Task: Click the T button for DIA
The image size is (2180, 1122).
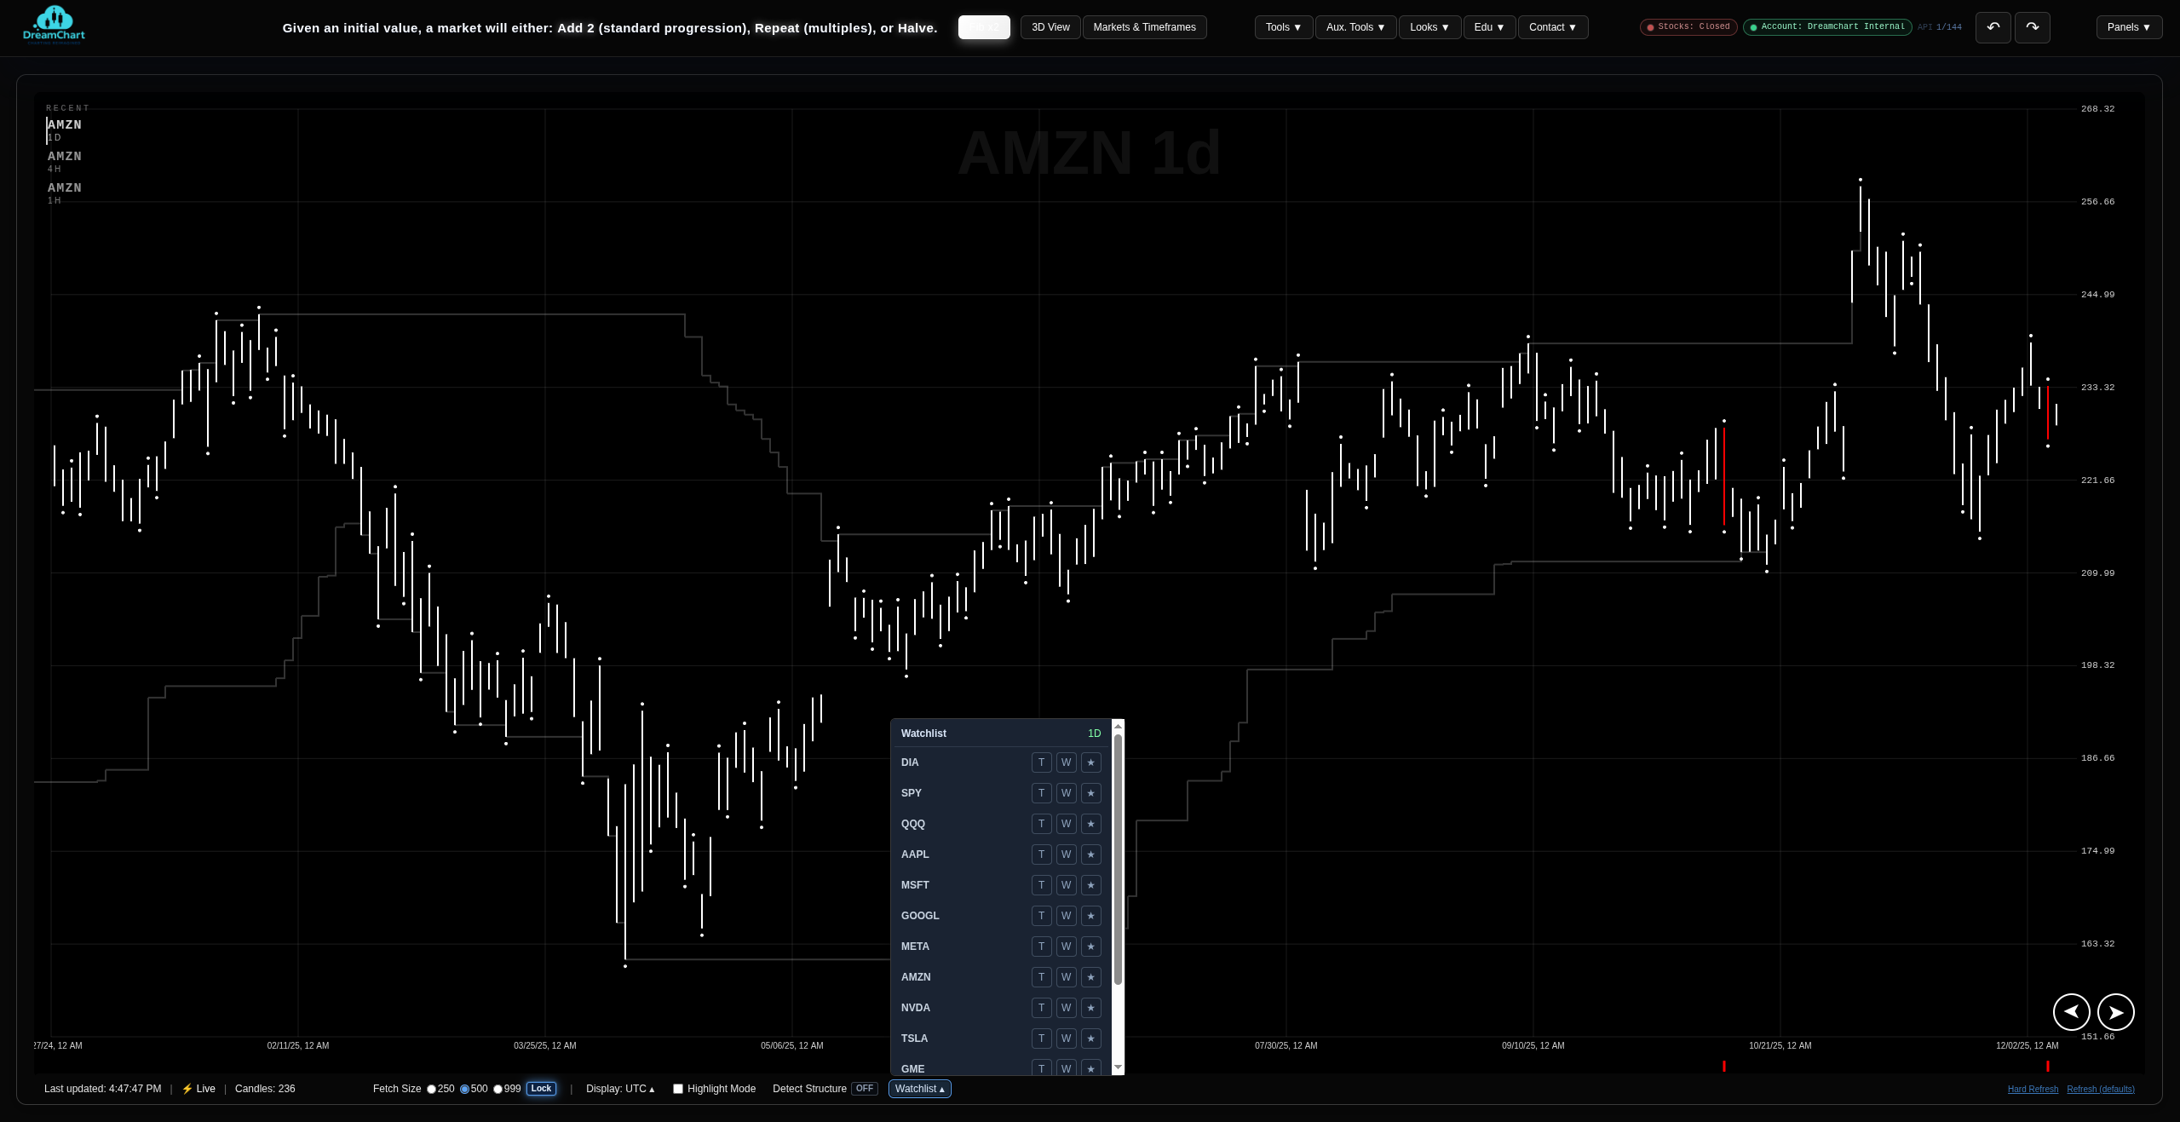Action: [x=1041, y=762]
